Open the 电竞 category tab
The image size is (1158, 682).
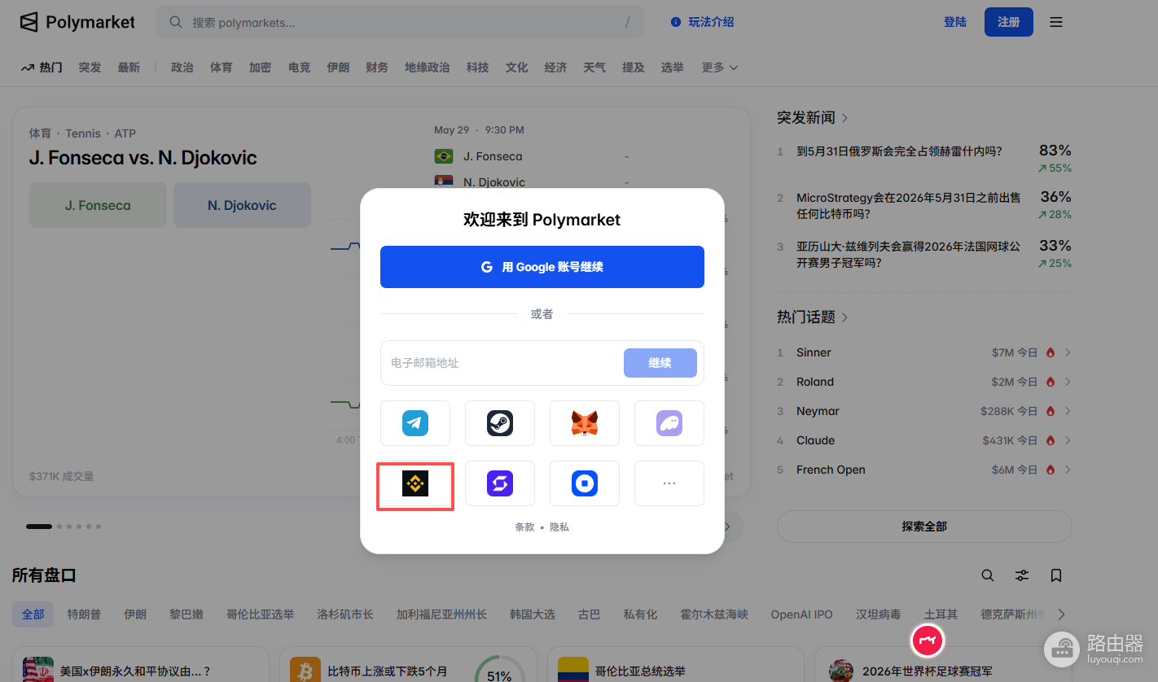[300, 68]
